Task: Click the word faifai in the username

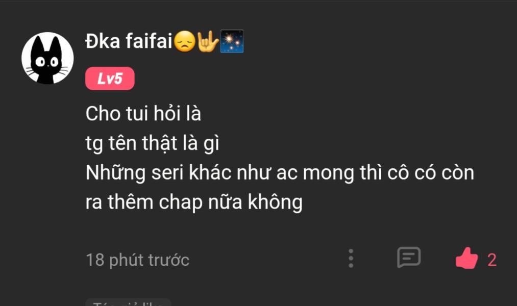Action: pos(149,41)
